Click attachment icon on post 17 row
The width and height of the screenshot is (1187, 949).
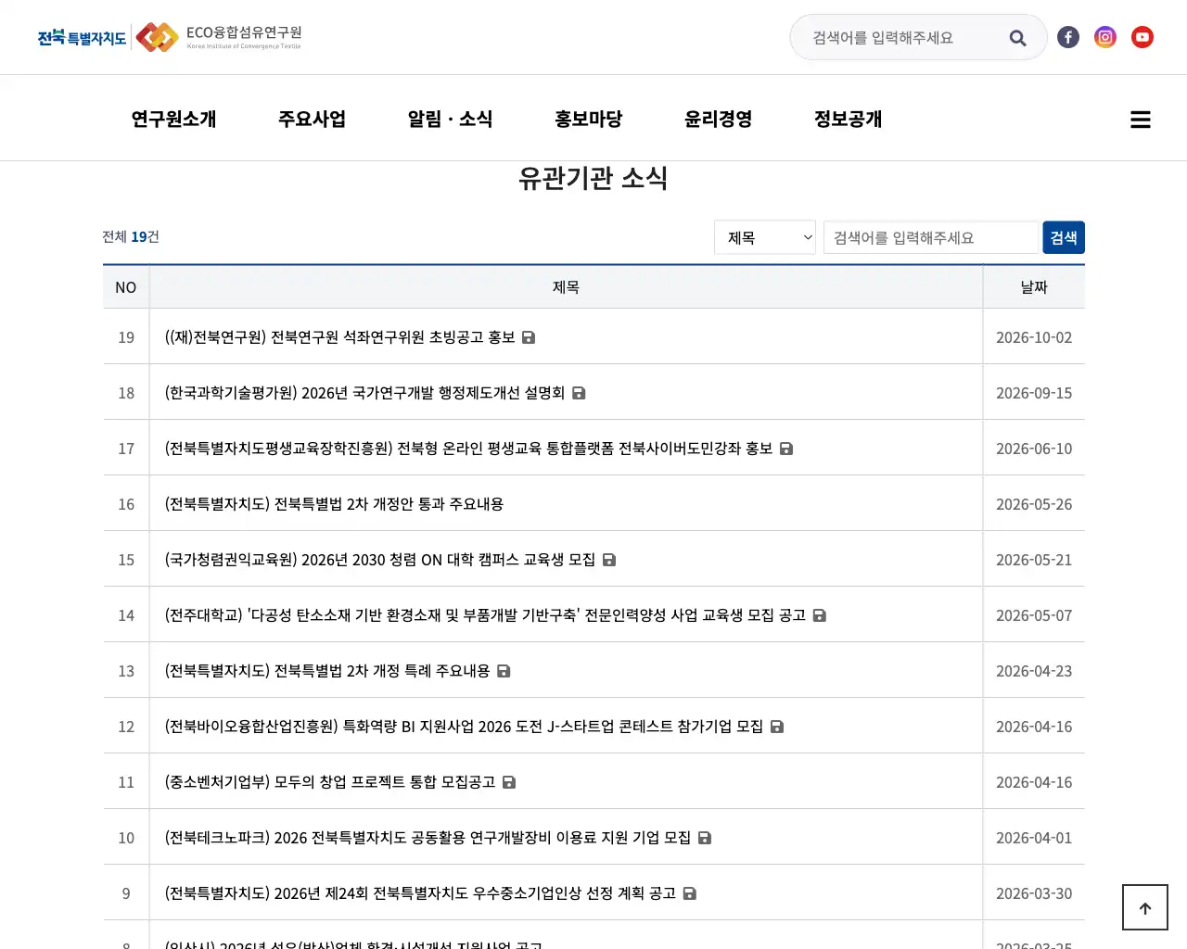tap(786, 449)
